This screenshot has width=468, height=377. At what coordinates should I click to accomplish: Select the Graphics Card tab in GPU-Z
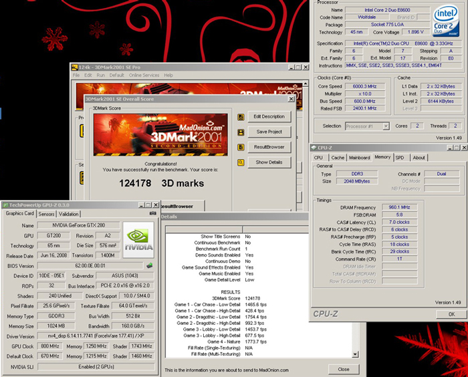pyautogui.click(x=19, y=213)
